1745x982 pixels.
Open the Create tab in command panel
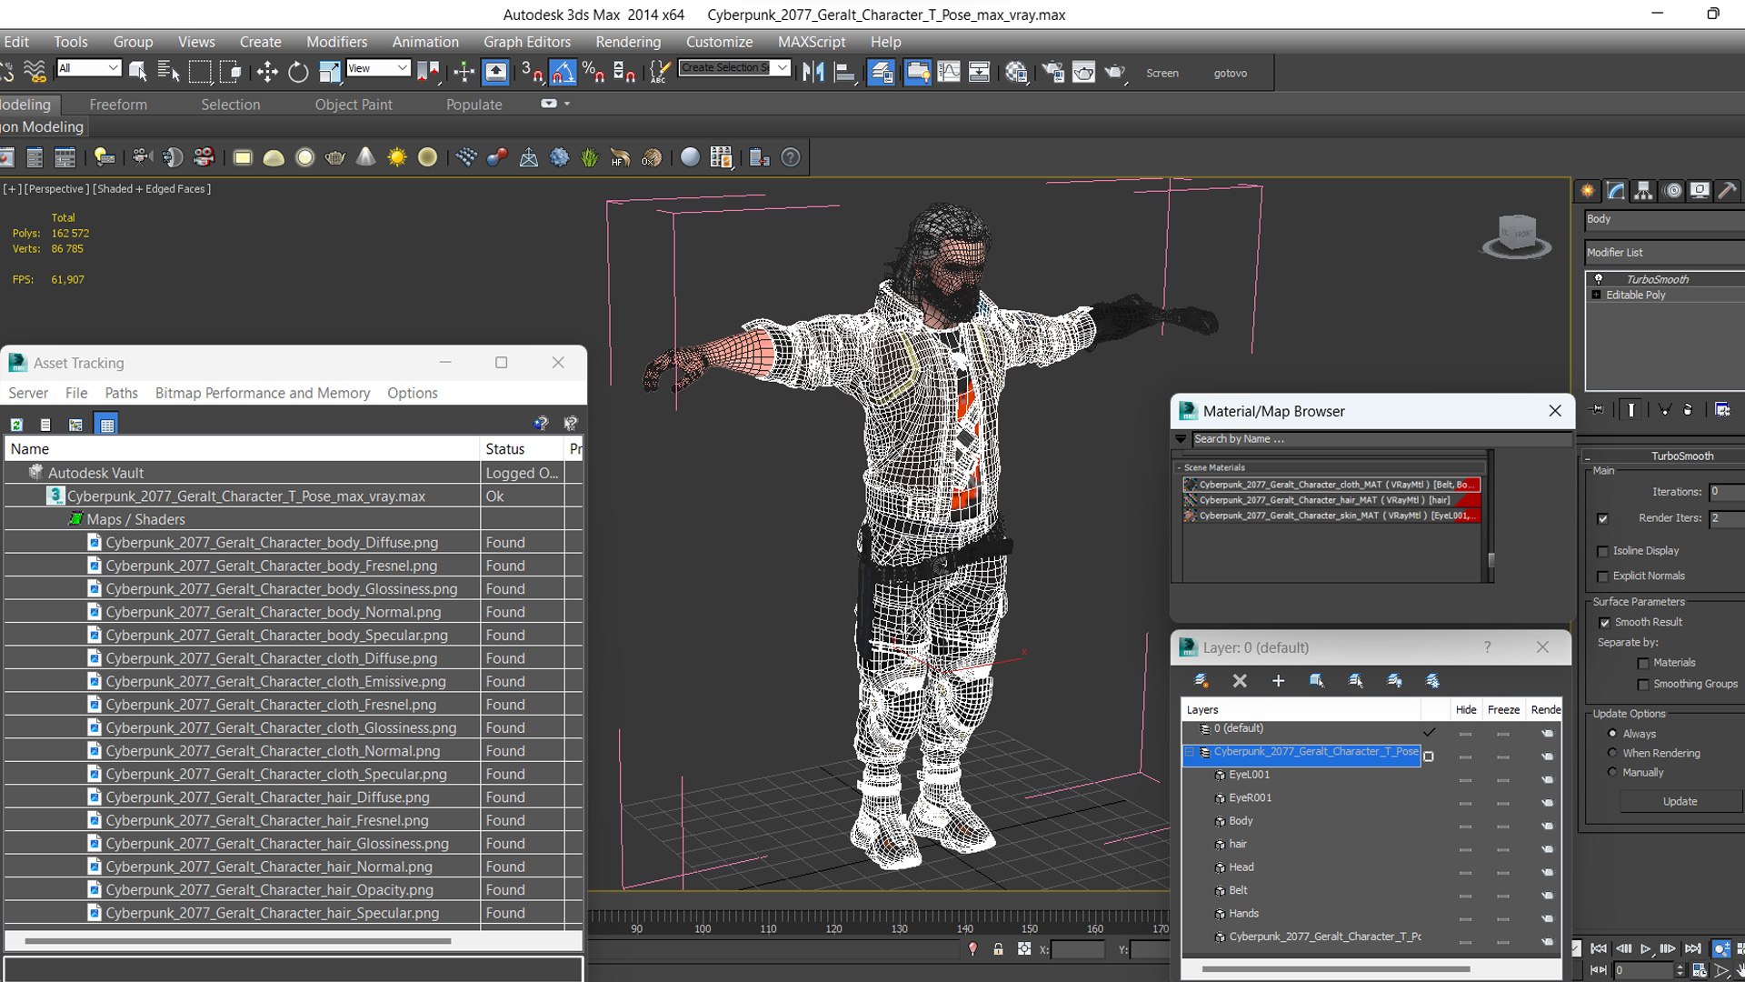click(1588, 191)
